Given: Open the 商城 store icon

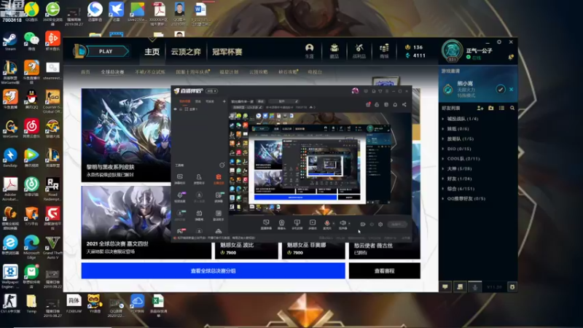Looking at the screenshot, I should pos(384,51).
